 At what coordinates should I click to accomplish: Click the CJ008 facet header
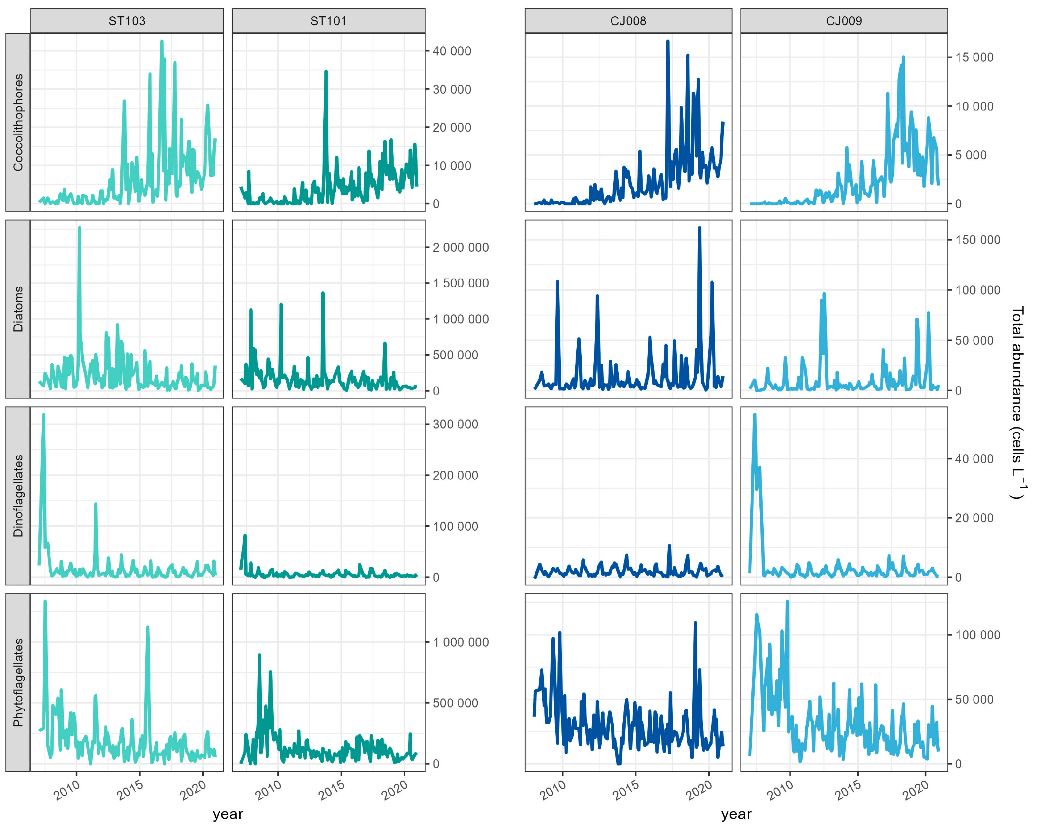[628, 21]
